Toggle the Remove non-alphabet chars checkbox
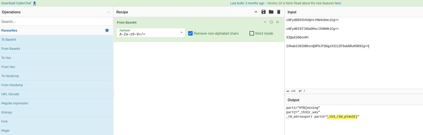The height and width of the screenshot is (135, 423). 191,33
